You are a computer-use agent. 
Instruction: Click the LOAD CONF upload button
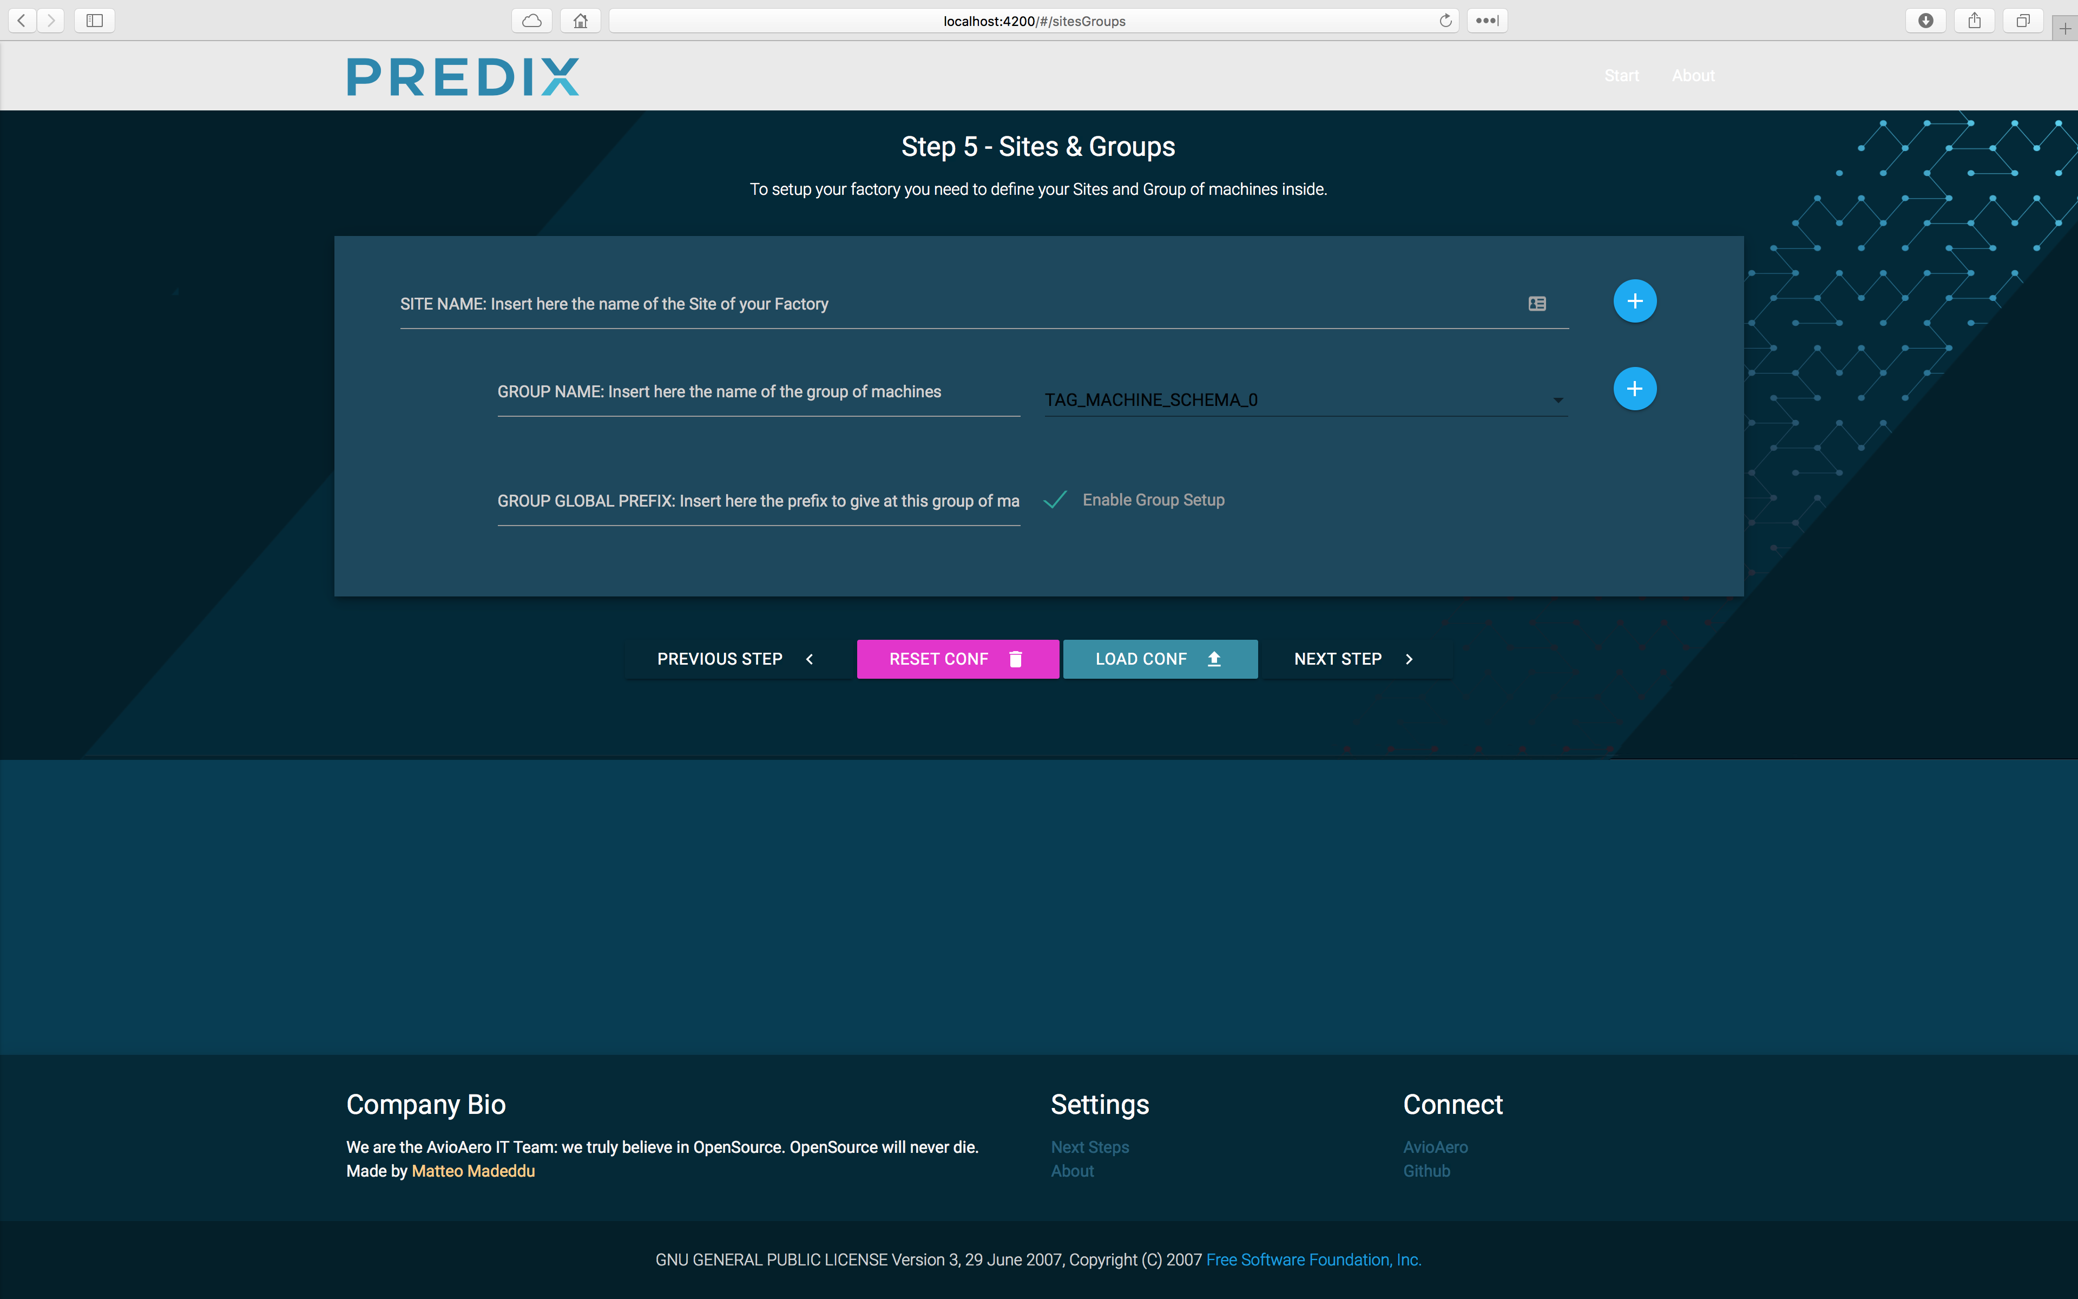(1159, 659)
